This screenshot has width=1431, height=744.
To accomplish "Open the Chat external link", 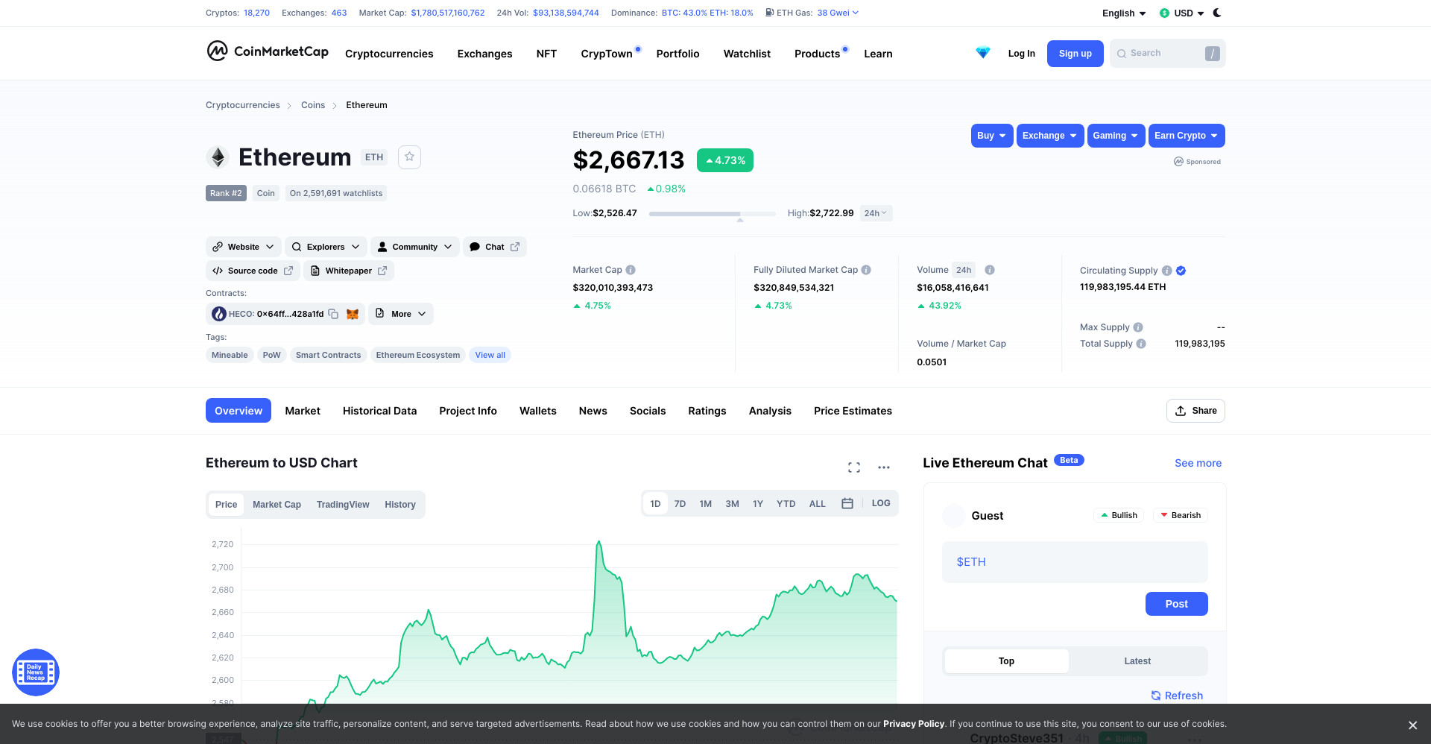I will click(495, 247).
